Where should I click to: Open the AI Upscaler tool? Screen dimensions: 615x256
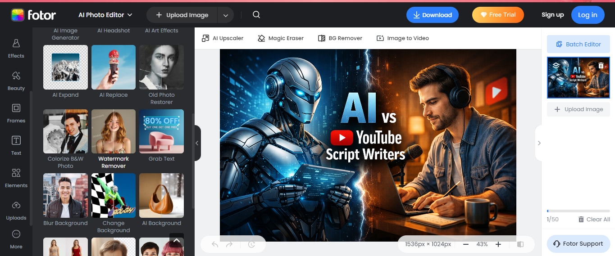(x=223, y=38)
